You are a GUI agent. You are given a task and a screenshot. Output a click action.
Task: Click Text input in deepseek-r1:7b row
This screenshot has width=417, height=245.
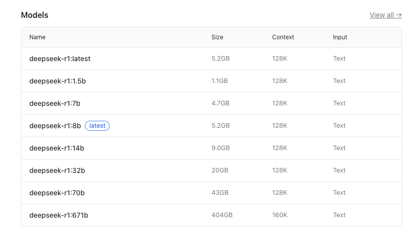[x=339, y=103]
